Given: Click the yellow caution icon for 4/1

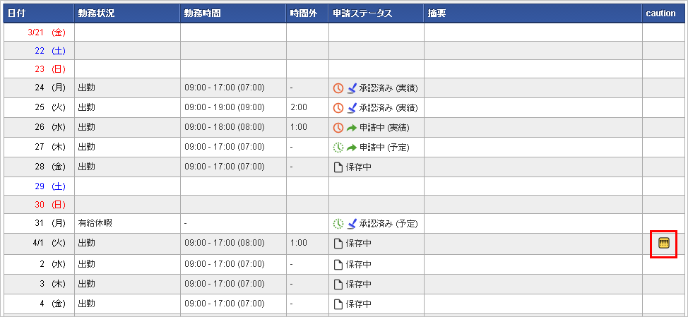Looking at the screenshot, I should click(x=664, y=243).
